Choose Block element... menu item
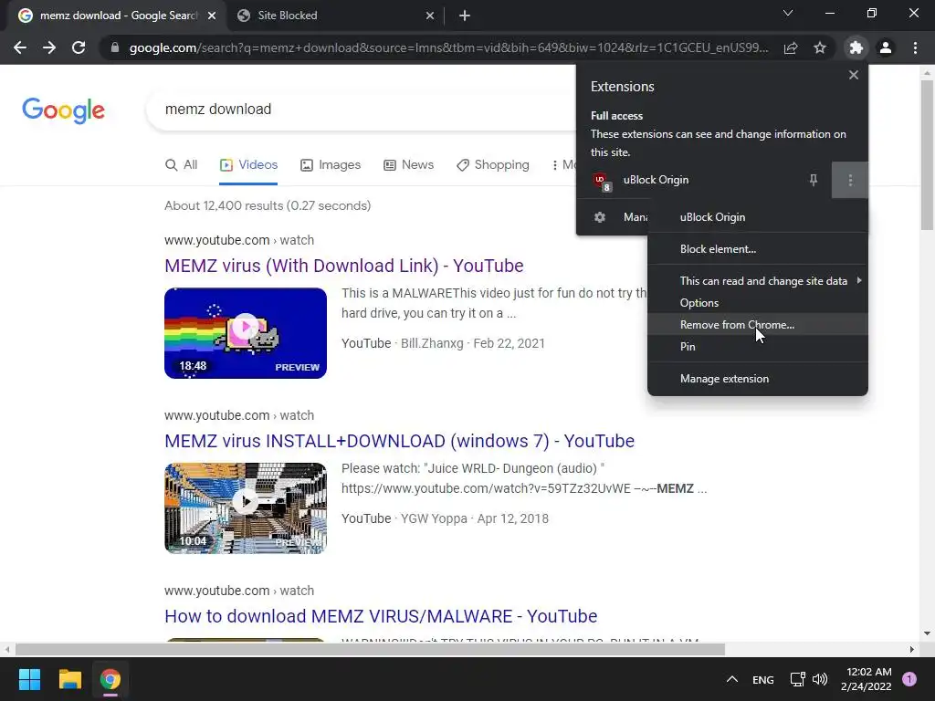Image resolution: width=935 pixels, height=701 pixels. point(757,249)
